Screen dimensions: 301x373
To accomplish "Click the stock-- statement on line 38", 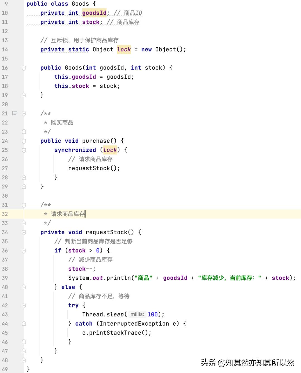I will [x=82, y=269].
